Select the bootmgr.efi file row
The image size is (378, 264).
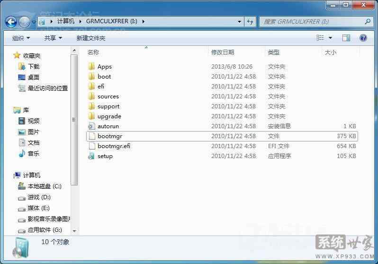[x=114, y=146]
